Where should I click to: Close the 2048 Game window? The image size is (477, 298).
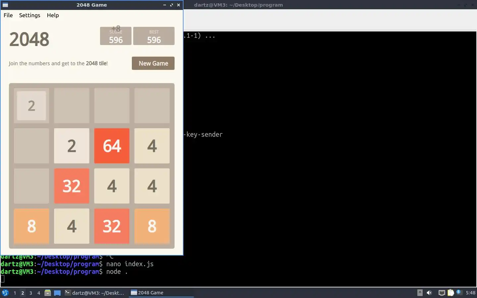tap(179, 5)
